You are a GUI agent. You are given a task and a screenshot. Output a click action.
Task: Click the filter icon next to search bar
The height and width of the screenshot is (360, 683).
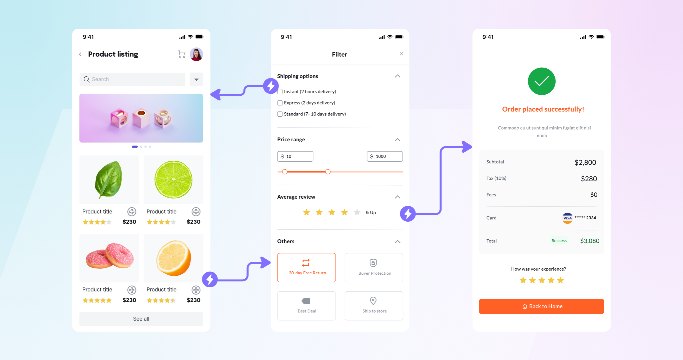coord(197,79)
